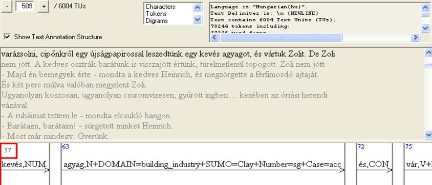Click the plus button to go to next TU
The width and height of the screenshot is (432, 185).
tap(44, 7)
